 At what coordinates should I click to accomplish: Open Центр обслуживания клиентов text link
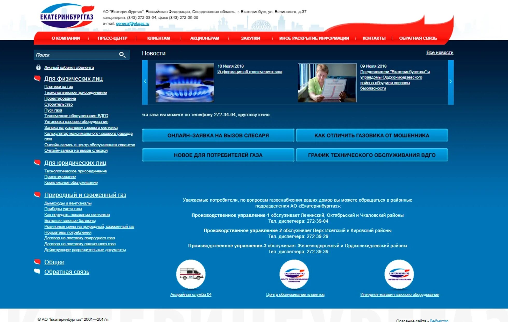click(295, 295)
